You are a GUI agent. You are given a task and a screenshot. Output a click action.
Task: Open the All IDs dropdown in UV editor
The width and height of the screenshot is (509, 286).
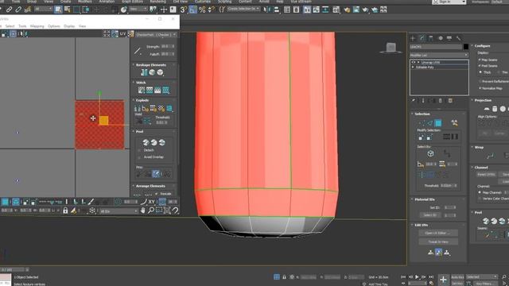(119, 211)
